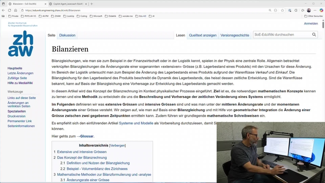Click the zhaw logo
This screenshot has height=183, width=325.
point(21,43)
